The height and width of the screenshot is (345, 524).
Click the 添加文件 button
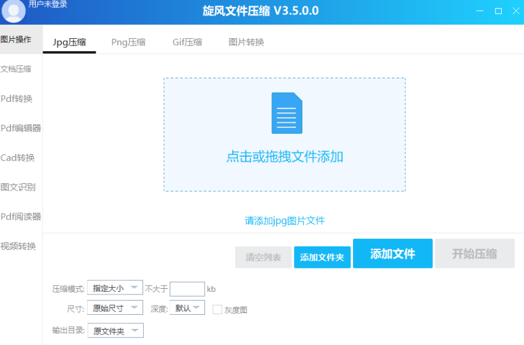[x=393, y=254]
